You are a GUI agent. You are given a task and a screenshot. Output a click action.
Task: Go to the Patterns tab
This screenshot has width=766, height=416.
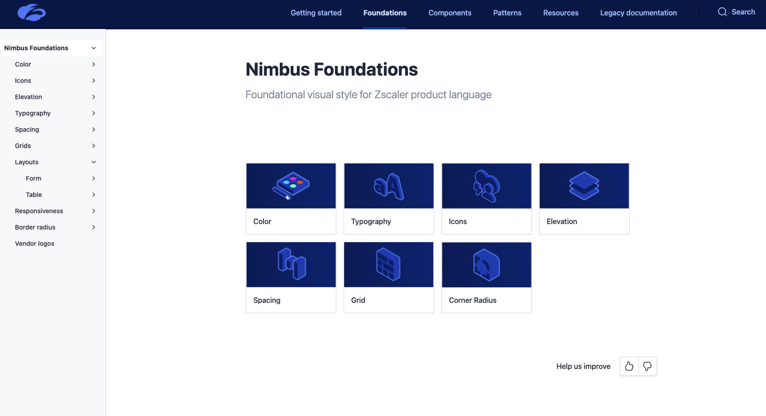(x=507, y=13)
